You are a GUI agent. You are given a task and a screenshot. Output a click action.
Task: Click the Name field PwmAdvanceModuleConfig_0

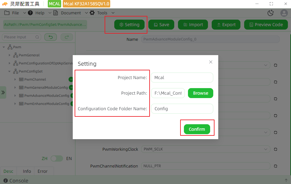tap(210, 39)
